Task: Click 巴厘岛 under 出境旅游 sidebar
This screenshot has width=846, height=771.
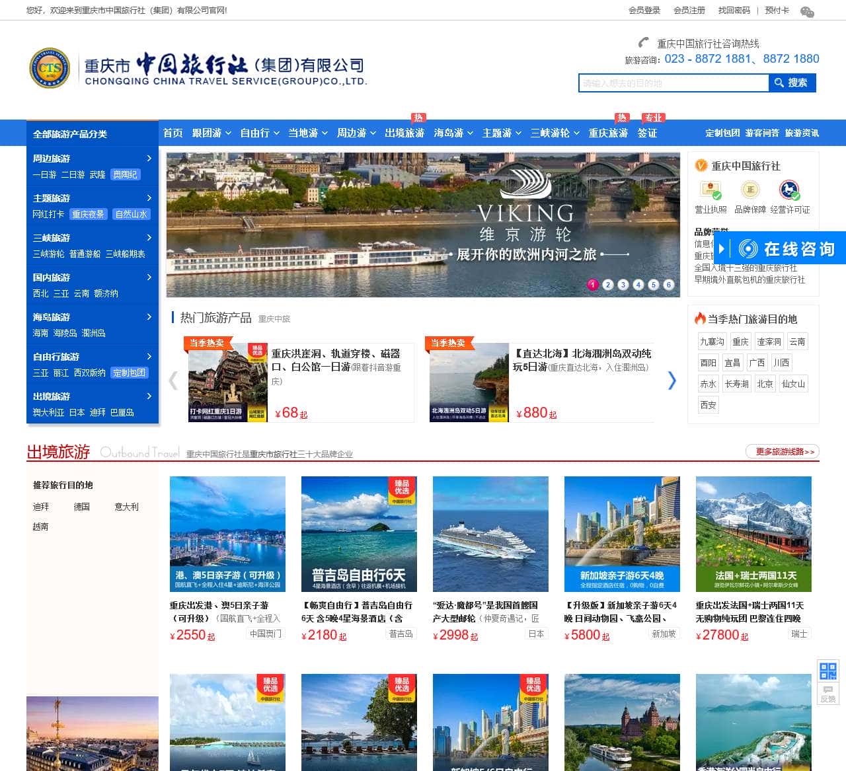Action: (x=122, y=412)
